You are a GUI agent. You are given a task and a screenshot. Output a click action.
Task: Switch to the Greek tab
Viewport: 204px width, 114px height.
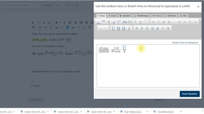[x=112, y=16]
